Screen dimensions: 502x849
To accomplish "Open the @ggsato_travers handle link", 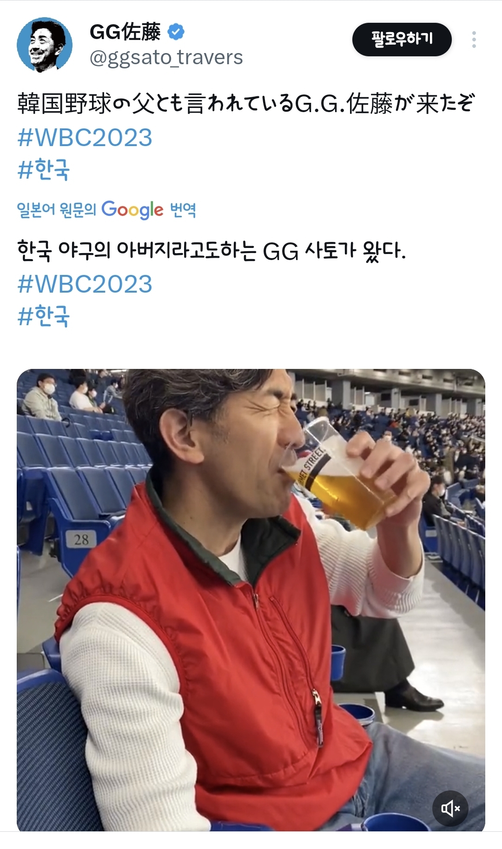I will point(166,58).
